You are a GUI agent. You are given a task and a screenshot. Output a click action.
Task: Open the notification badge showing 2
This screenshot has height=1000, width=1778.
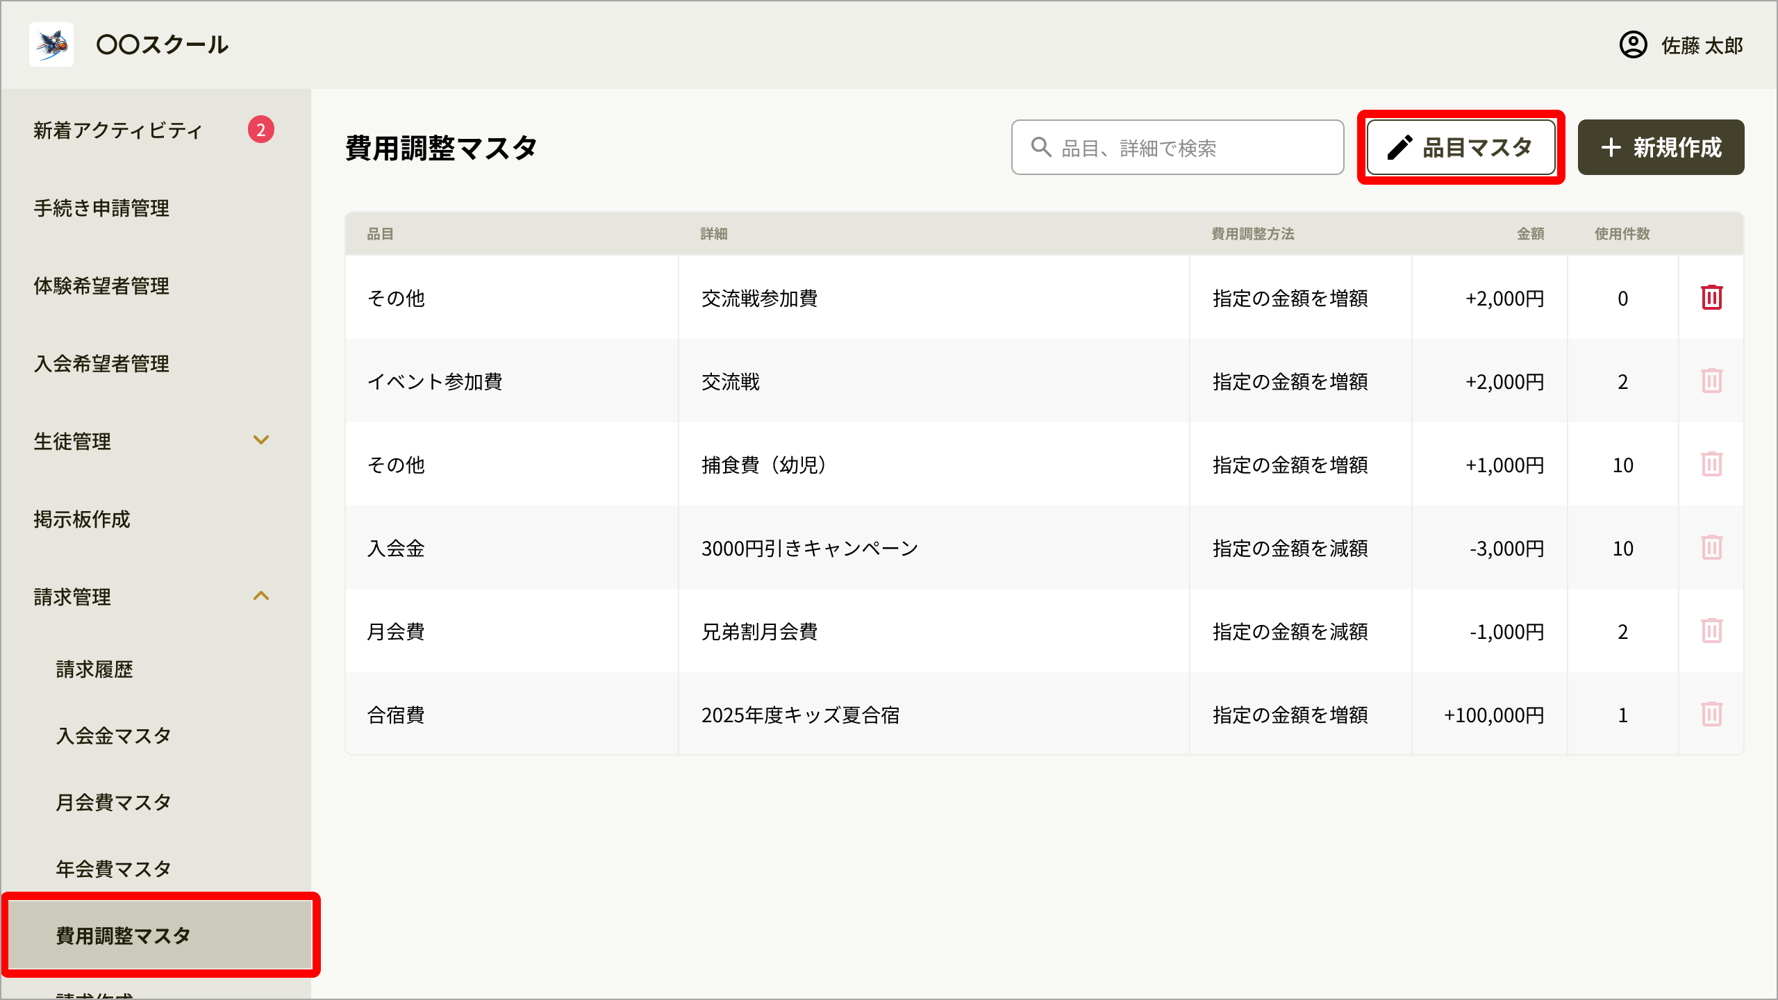(x=261, y=129)
